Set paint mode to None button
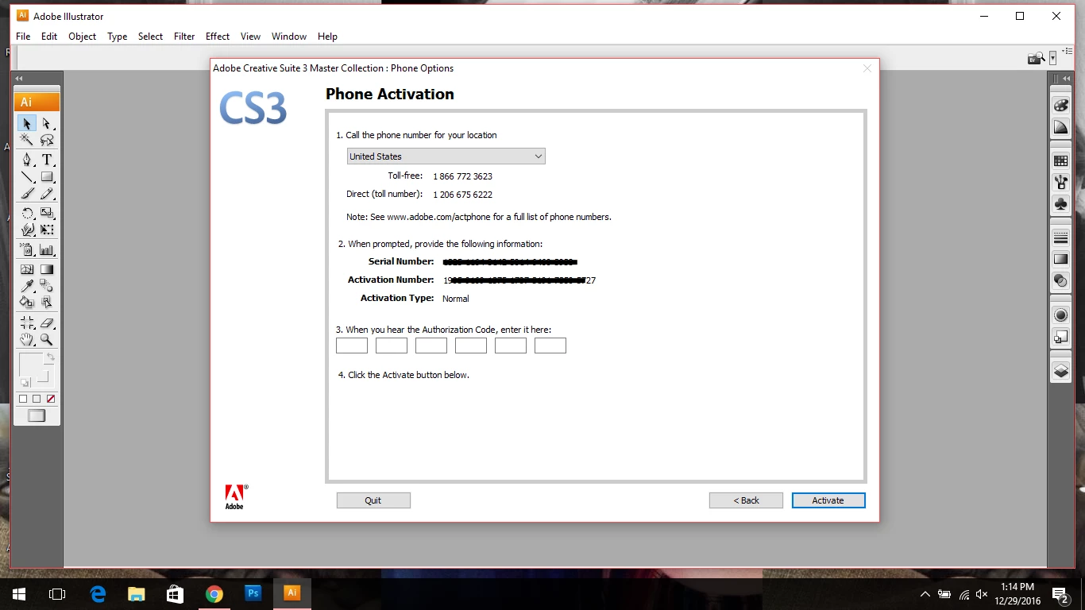This screenshot has width=1085, height=610. (51, 399)
